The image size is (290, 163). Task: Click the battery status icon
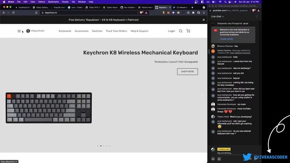(x=214, y=2)
